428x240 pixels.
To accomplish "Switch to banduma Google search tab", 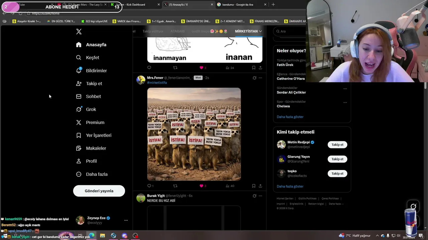I will click(x=242, y=5).
